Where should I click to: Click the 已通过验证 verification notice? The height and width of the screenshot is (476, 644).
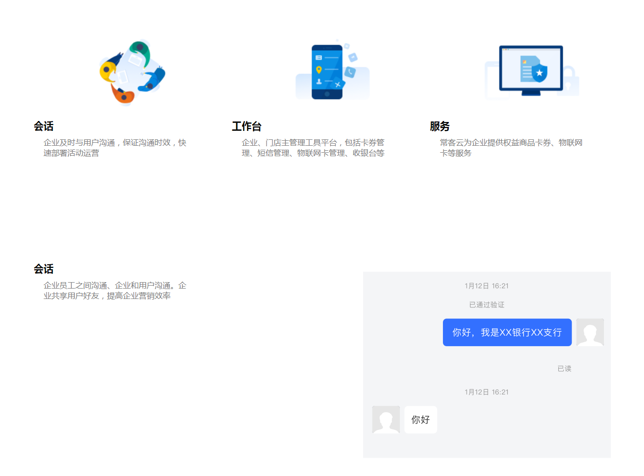486,304
